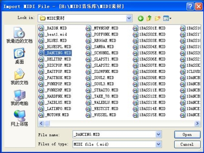Select the file icon for 1BASS02E.MID
The image size is (204, 153).
[x=135, y=34]
